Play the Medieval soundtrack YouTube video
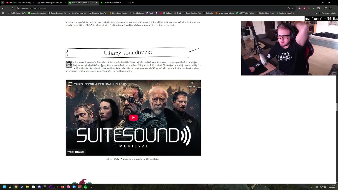 click(x=133, y=118)
